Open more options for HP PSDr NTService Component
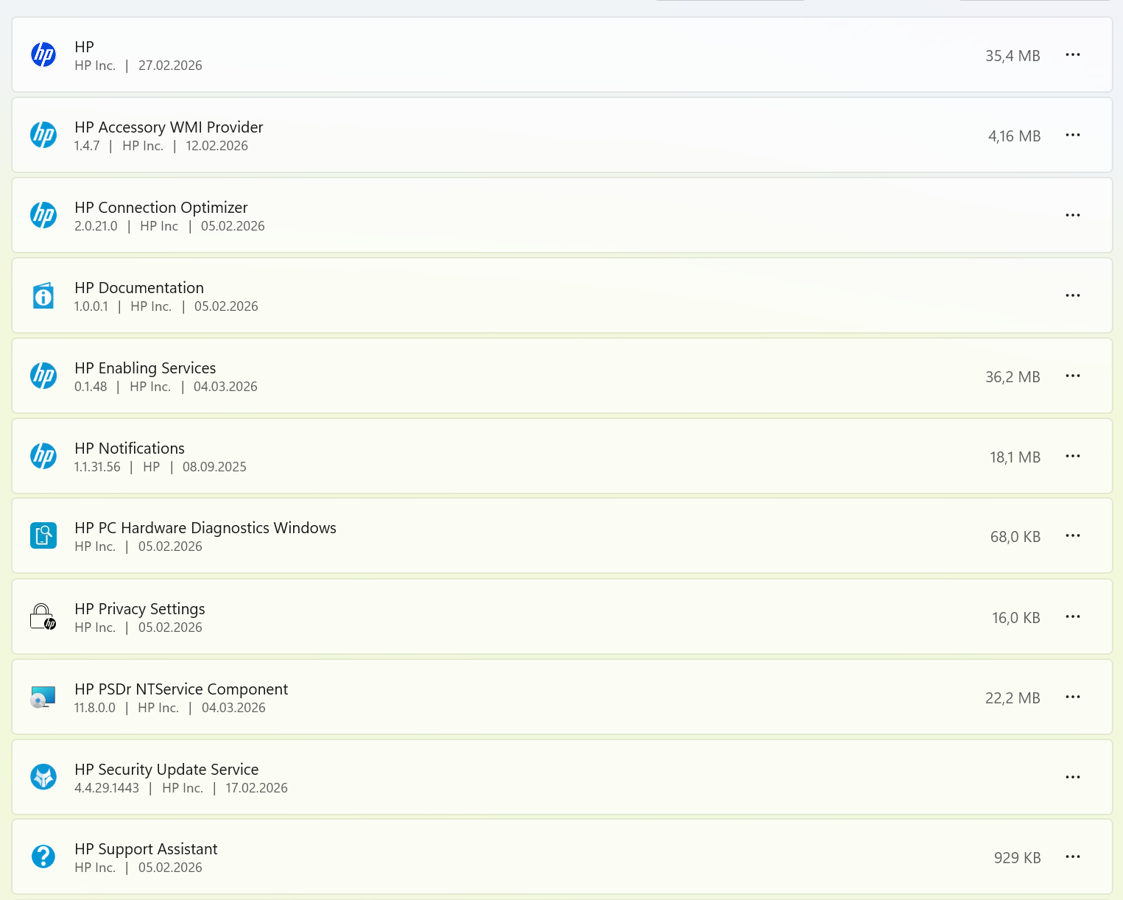Screen dimensions: 1123x900 pyautogui.click(x=1073, y=697)
